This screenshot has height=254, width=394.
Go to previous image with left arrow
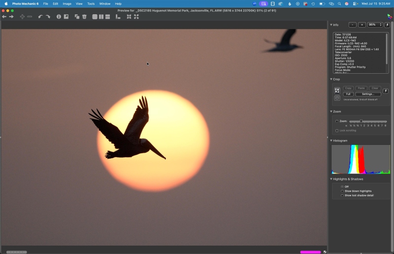pos(4,17)
